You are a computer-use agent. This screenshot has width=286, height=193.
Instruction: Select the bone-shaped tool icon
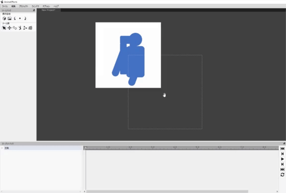[x=14, y=28]
